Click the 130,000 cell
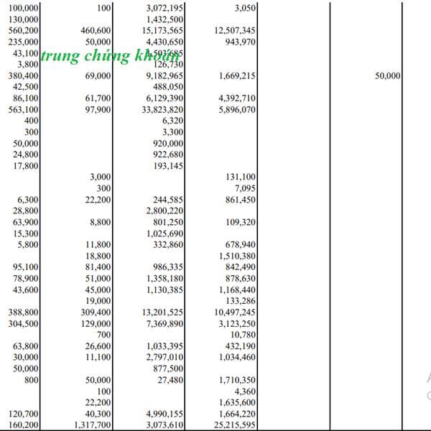 pos(24,19)
